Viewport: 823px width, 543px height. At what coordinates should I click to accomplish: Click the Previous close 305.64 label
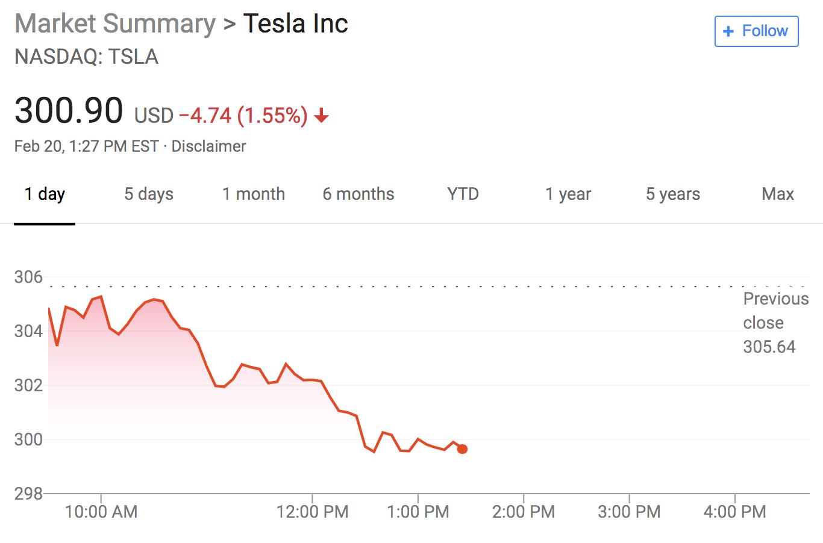coord(775,323)
